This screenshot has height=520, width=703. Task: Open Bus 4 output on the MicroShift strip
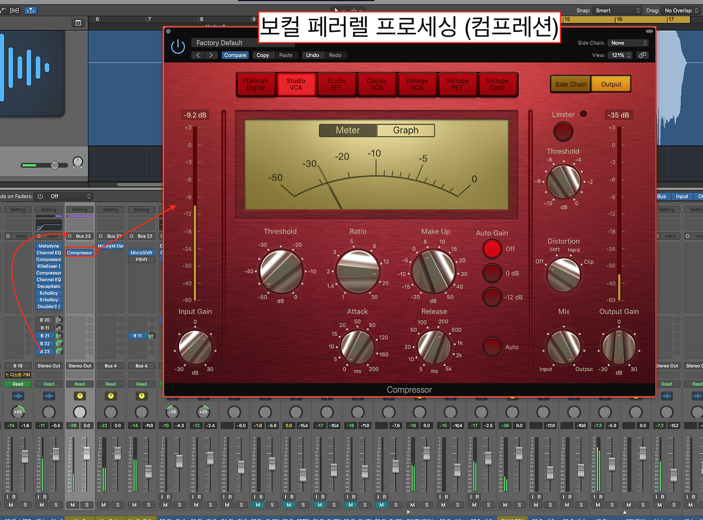pos(142,366)
